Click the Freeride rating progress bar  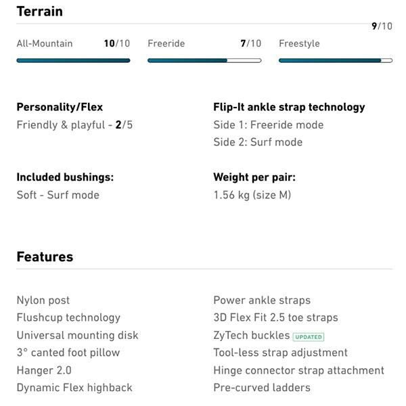pyautogui.click(x=204, y=60)
